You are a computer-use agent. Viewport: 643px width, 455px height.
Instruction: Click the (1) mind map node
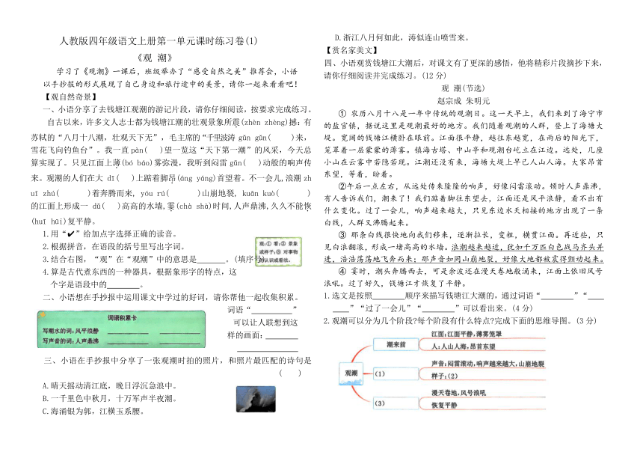click(x=396, y=373)
